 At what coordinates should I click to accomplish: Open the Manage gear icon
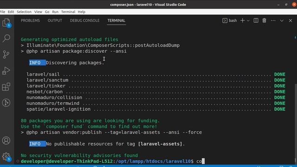[6, 157]
